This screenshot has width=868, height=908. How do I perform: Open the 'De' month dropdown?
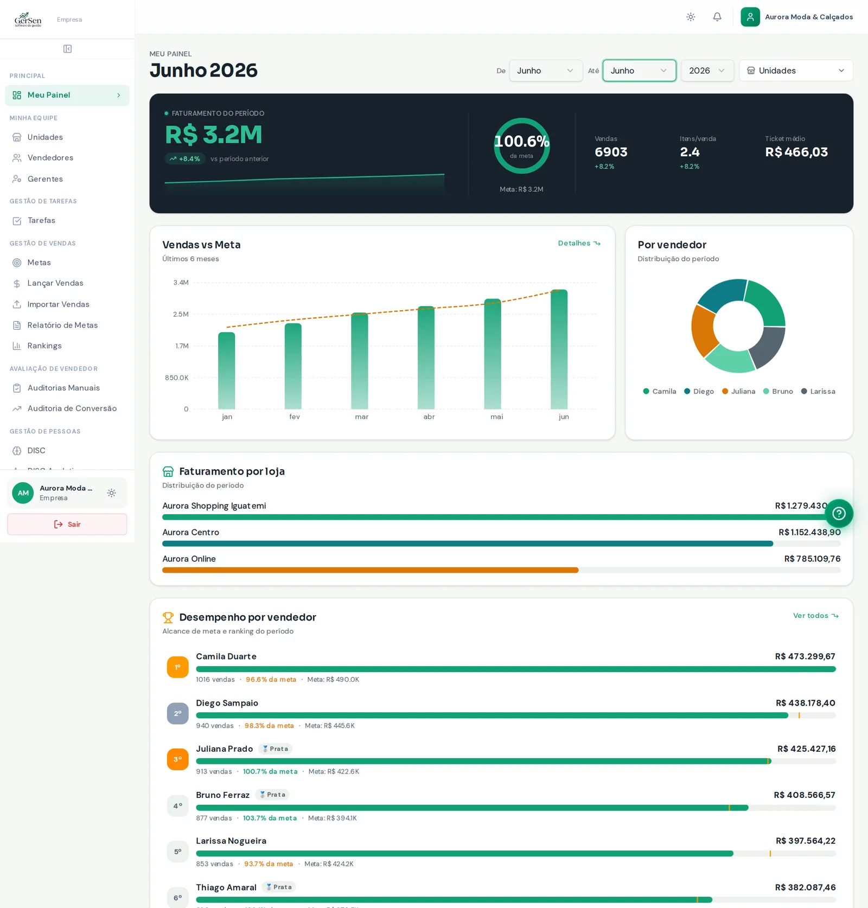pyautogui.click(x=546, y=71)
